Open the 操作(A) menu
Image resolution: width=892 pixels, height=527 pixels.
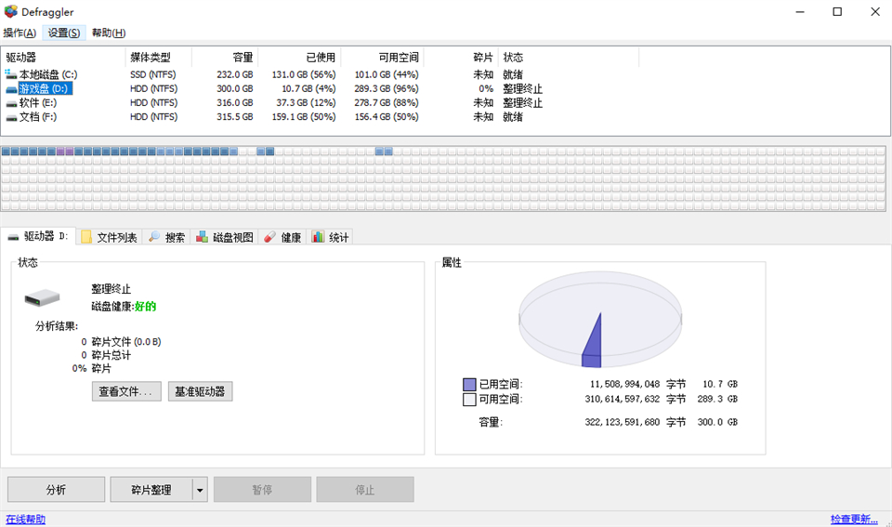click(20, 33)
